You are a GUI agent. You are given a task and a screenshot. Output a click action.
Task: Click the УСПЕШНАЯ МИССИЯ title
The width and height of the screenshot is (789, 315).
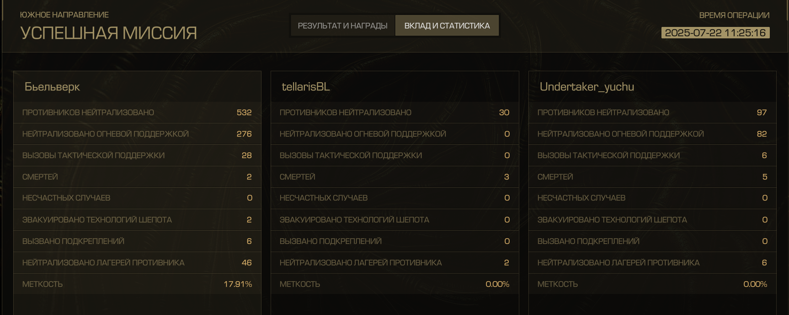109,33
